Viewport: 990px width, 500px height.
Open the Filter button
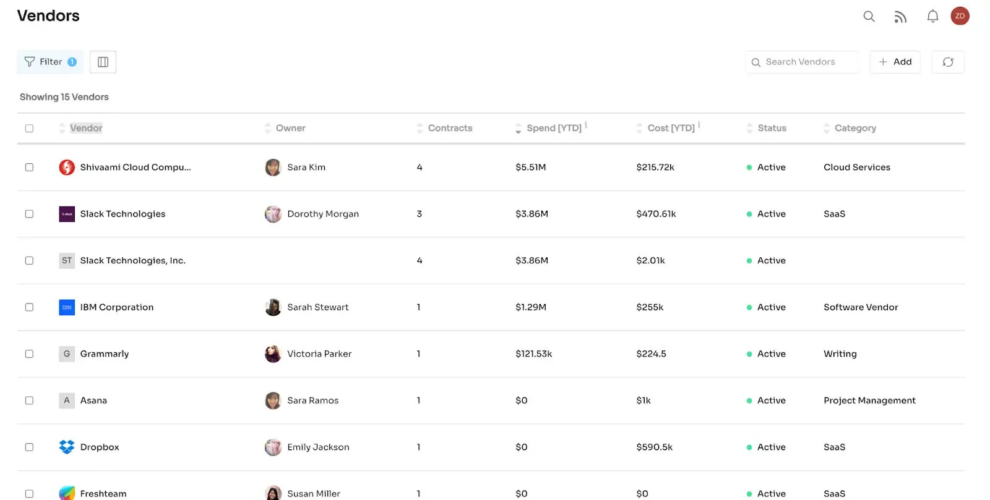tap(50, 62)
